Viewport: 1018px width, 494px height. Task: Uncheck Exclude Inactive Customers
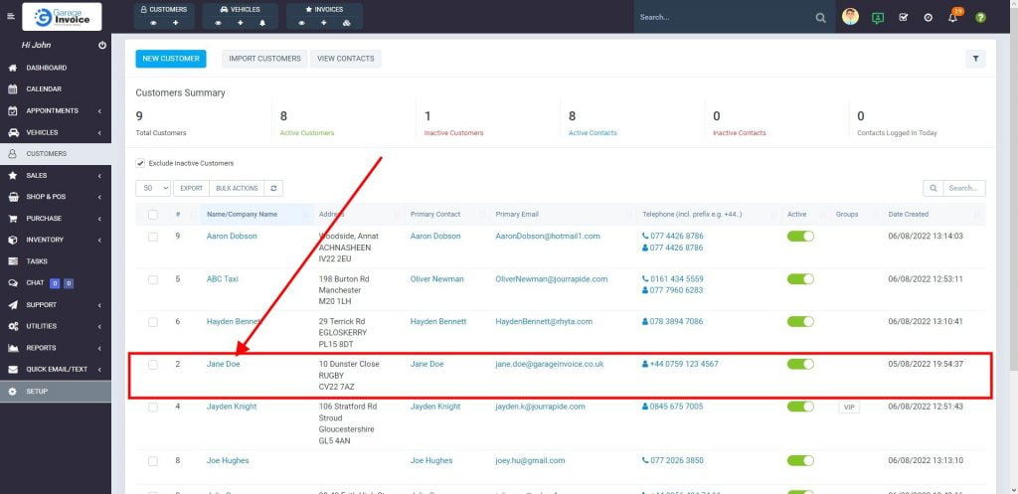[140, 163]
